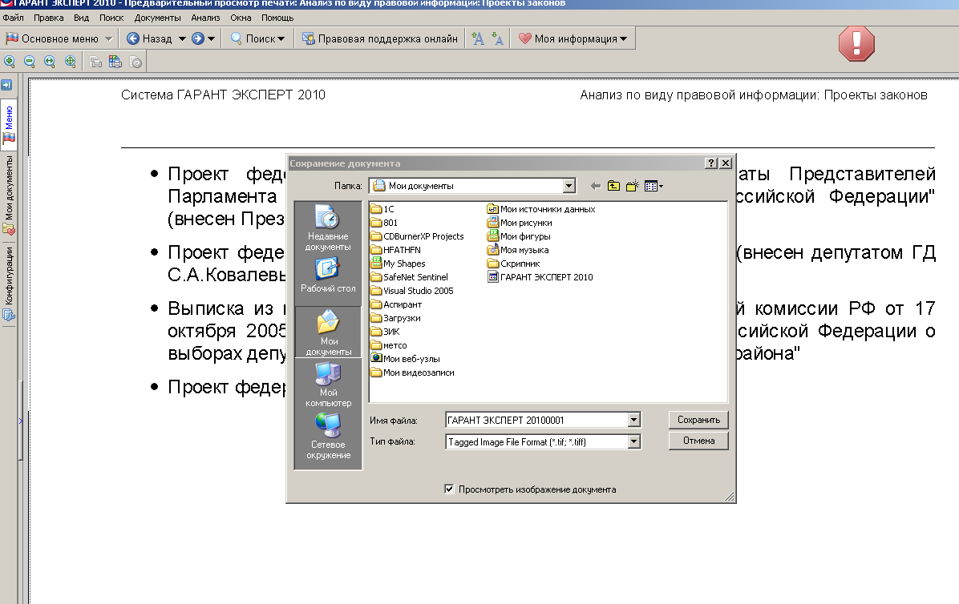Fit page to width with magnifier icon
Viewport: 959px width, 604px height.
50,61
